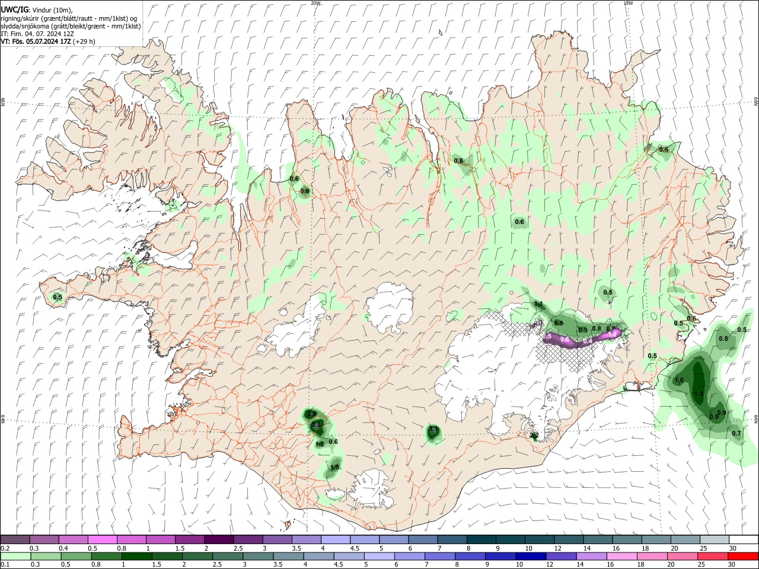Viewport: 759px width, 569px height.
Task: Pick the dusky mauve swatch starting at 0.2
Action: tap(15, 539)
